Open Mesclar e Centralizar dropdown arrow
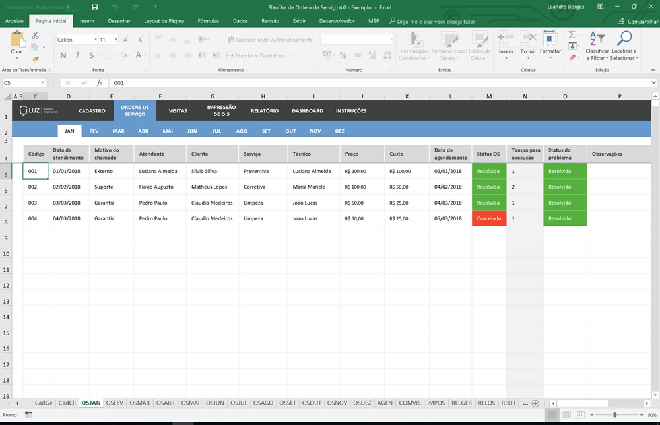This screenshot has height=425, width=660. click(x=290, y=55)
